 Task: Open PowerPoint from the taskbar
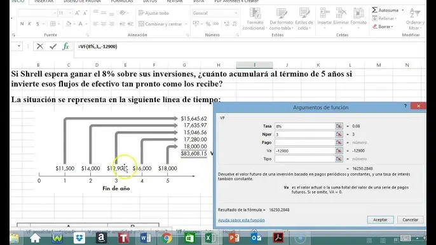click(234, 238)
